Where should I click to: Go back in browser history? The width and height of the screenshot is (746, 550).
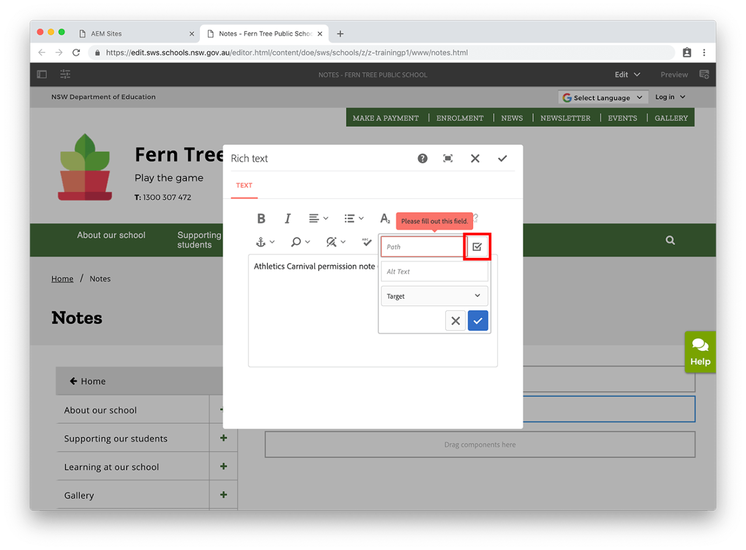tap(41, 52)
